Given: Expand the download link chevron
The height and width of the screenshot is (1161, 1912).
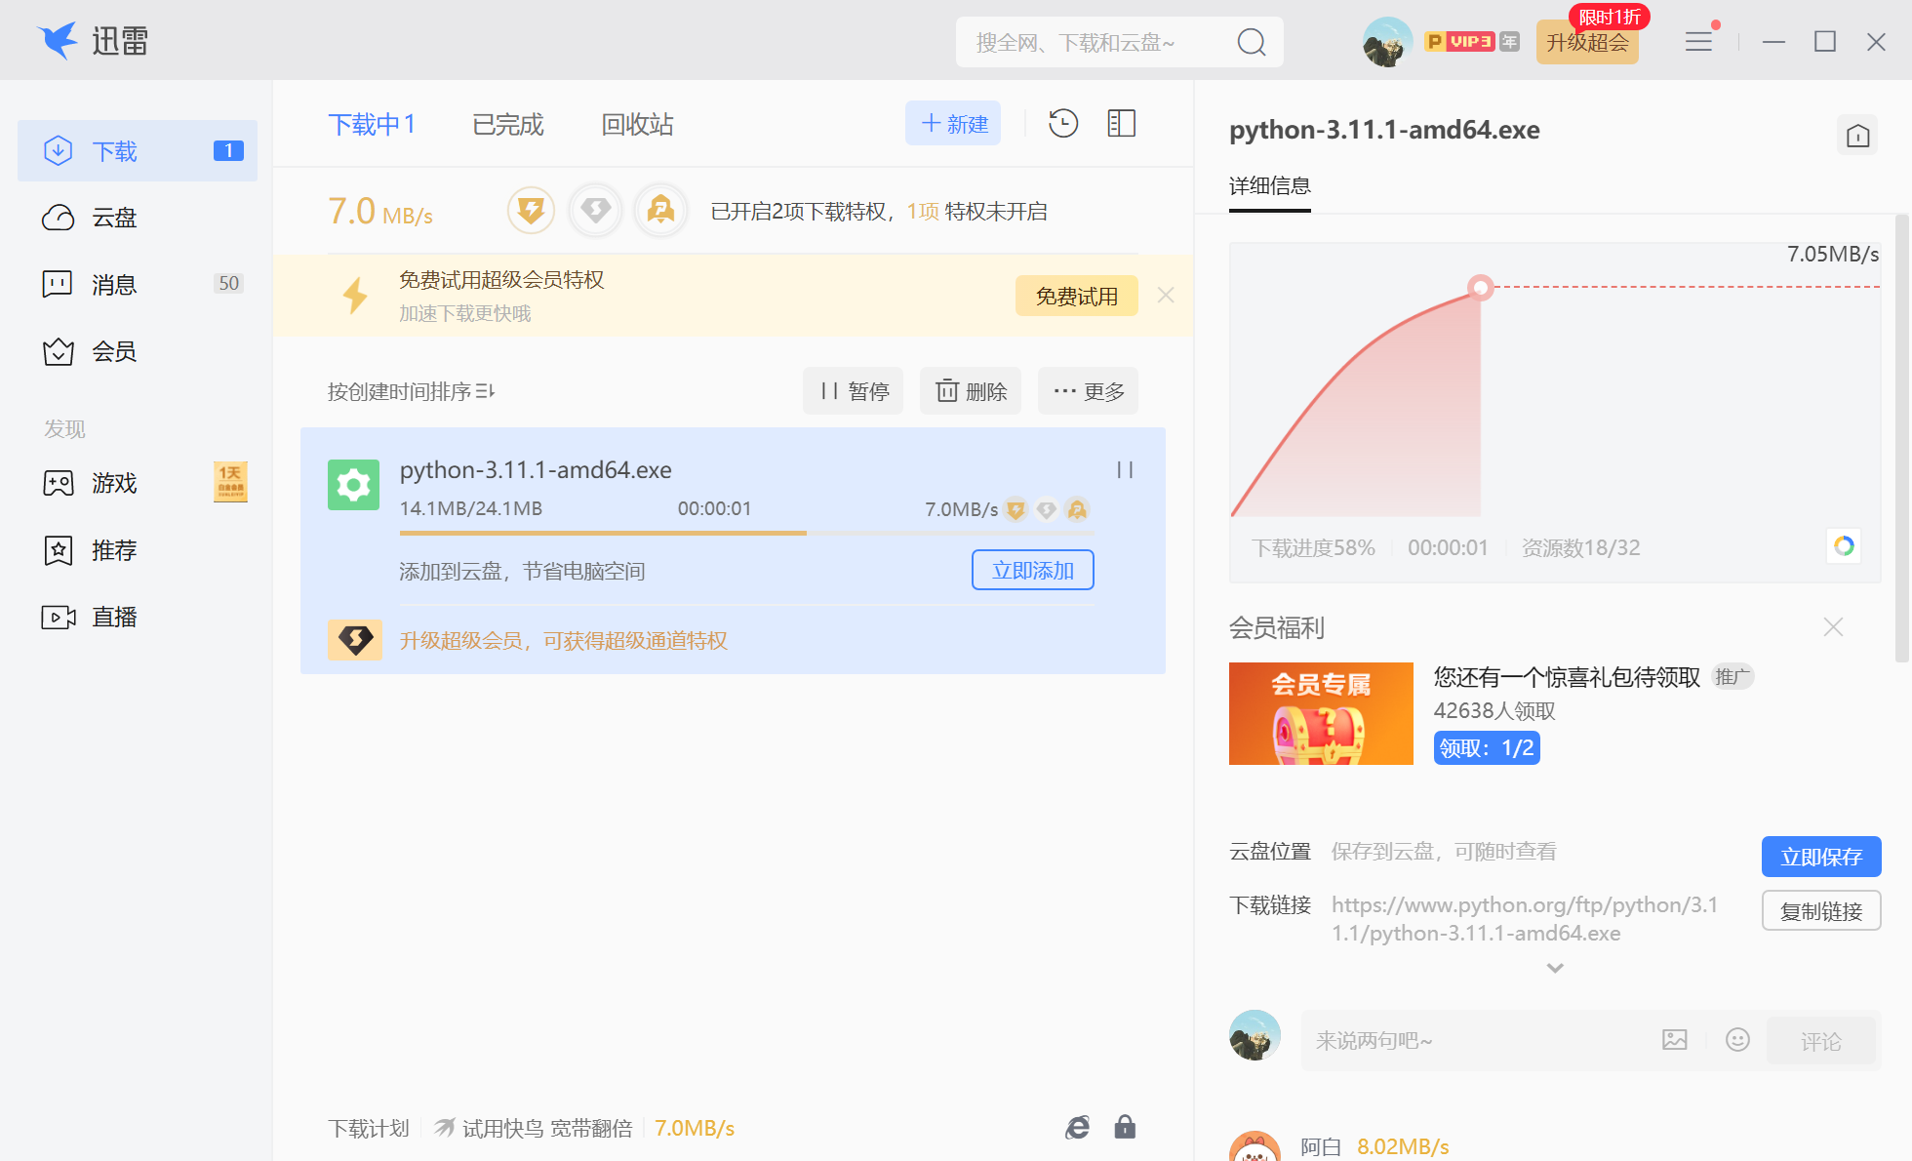Looking at the screenshot, I should coord(1555,968).
